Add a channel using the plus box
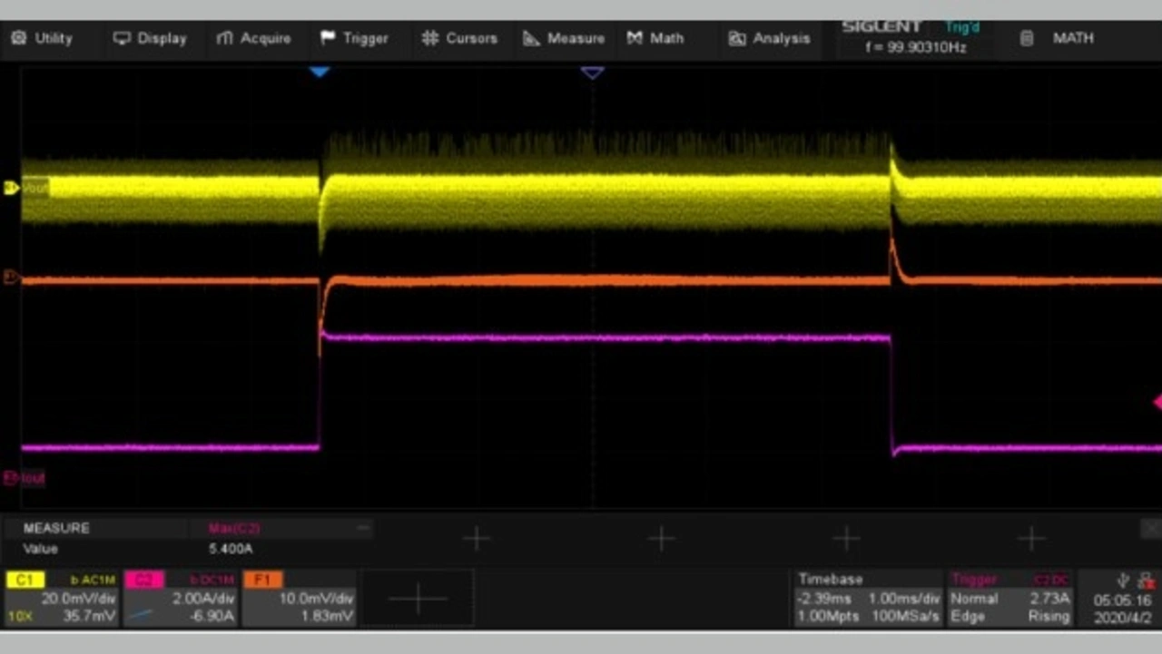The image size is (1162, 654). click(419, 599)
